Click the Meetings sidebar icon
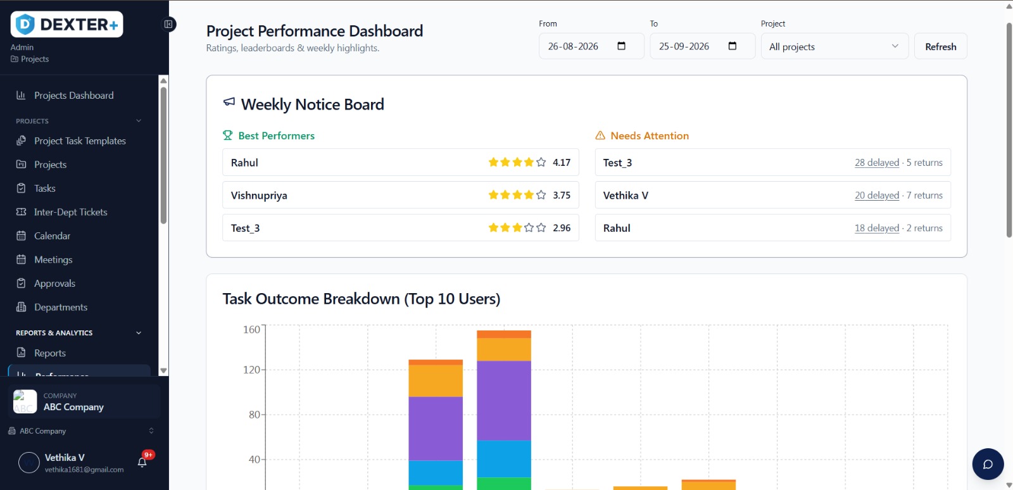Screen dimensions: 1013x490 (21, 260)
